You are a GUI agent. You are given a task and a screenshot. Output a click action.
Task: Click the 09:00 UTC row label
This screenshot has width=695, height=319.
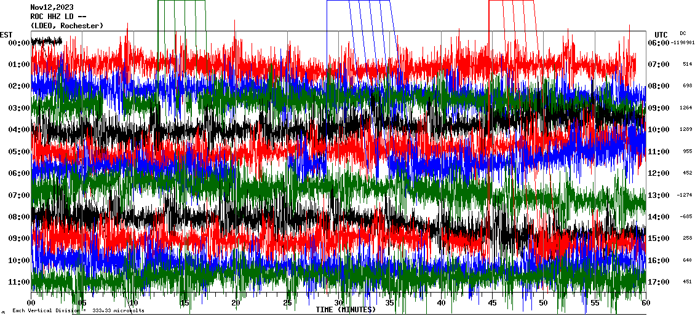[x=659, y=108]
